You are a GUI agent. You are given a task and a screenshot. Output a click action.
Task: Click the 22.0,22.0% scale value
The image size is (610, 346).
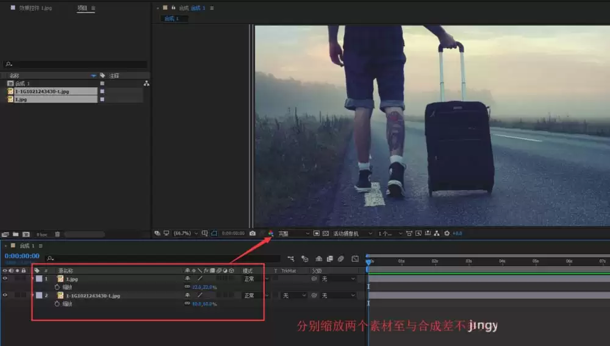coord(204,287)
